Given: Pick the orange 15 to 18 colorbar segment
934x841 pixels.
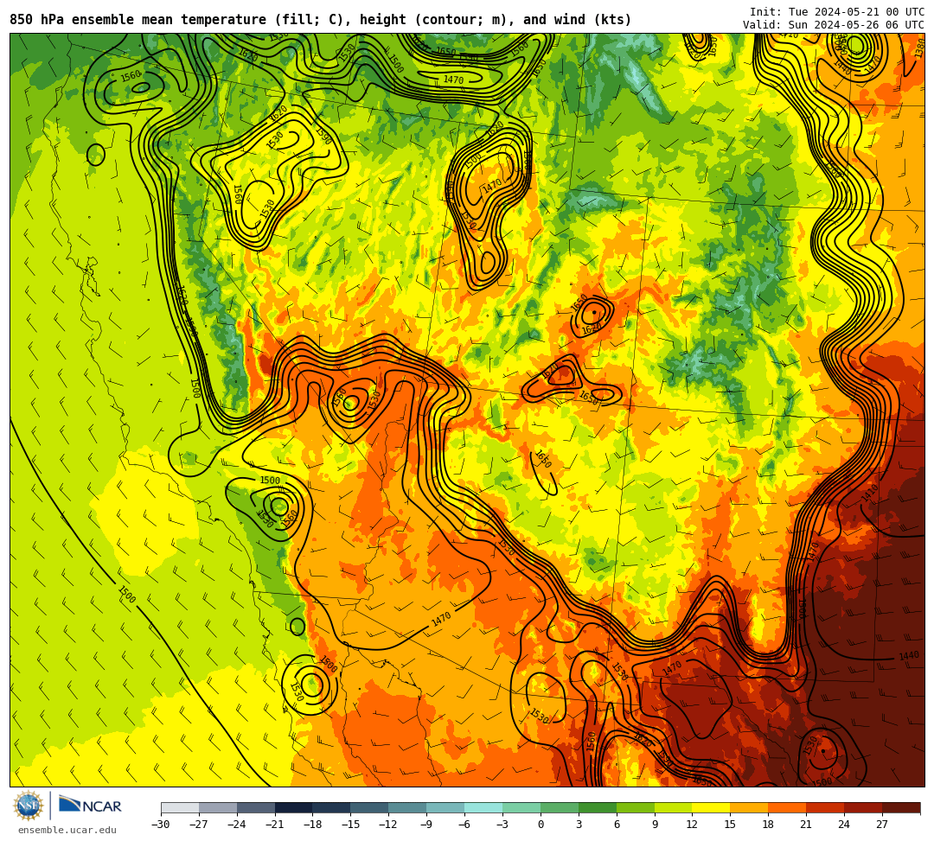Looking at the screenshot, I should pyautogui.click(x=749, y=807).
